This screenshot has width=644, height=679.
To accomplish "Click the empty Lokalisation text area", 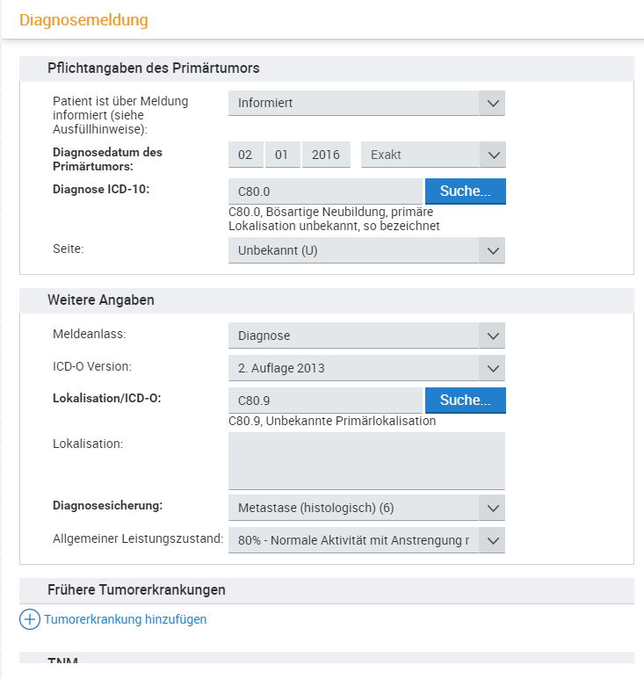I will click(x=365, y=460).
